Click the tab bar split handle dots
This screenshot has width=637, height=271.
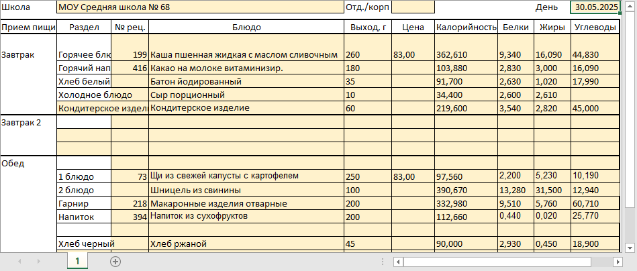(x=383, y=262)
